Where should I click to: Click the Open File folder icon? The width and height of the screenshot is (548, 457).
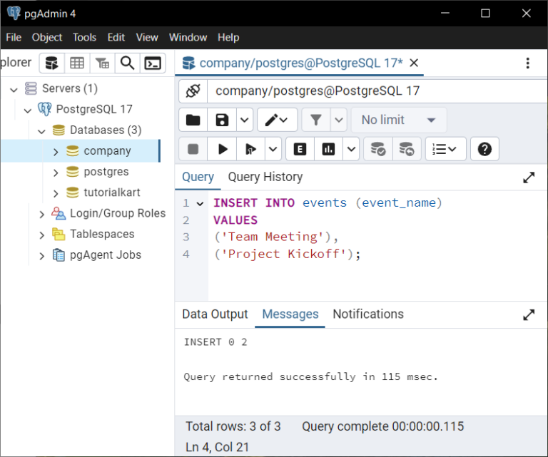pos(193,120)
